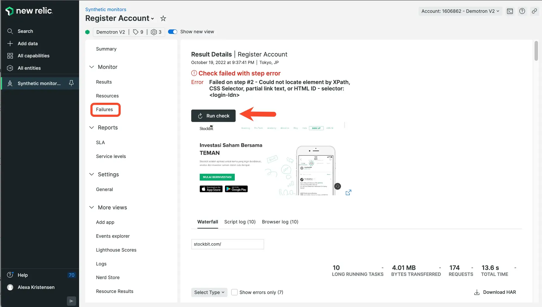Collapse the sidebar using the bottom arrow icon
The image size is (542, 307).
[71, 301]
